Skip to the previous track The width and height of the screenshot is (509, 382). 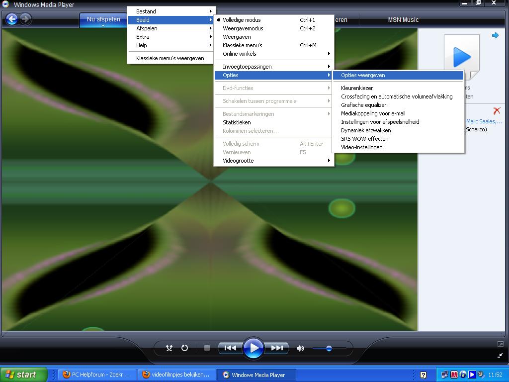(230, 348)
